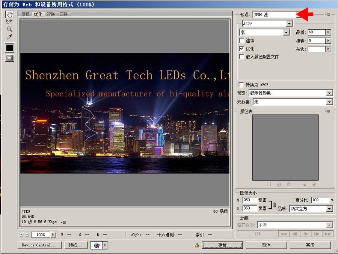The height and width of the screenshot is (254, 338).
Task: Enable the 连续 (Progressive) checkbox
Action: pyautogui.click(x=242, y=40)
